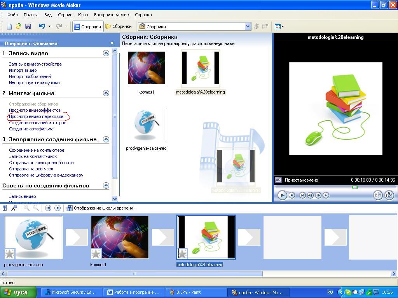Viewport: 398px width, 298px height.
Task: Open Просмотр видео переходов link
Action: coord(36,116)
